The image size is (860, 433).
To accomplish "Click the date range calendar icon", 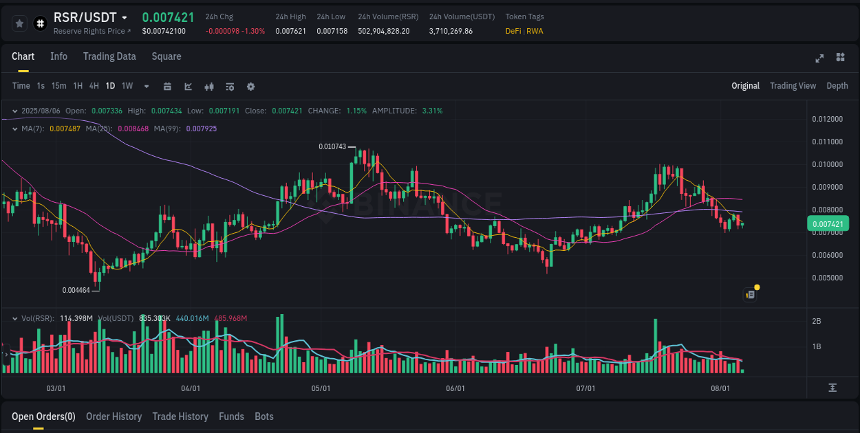I will [x=167, y=87].
